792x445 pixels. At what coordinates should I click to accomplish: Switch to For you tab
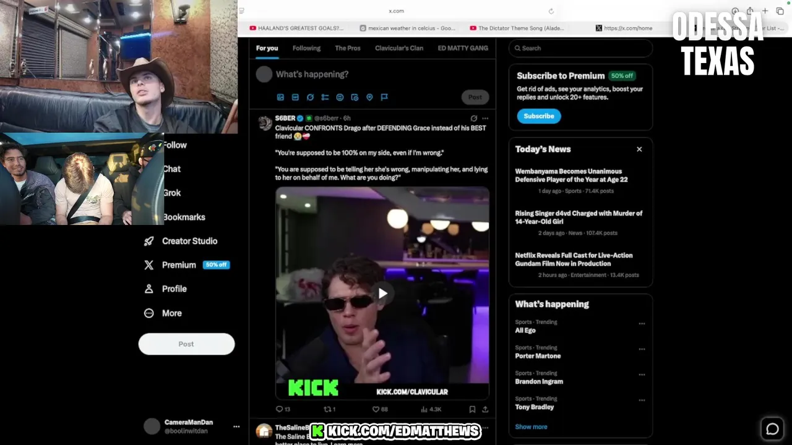pos(267,48)
